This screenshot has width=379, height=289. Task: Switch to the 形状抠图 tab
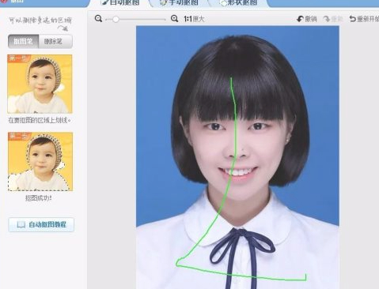click(x=239, y=3)
